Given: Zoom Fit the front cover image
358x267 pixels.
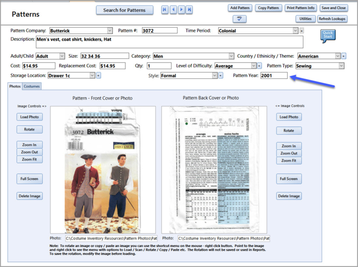Looking at the screenshot, I should click(x=30, y=159).
